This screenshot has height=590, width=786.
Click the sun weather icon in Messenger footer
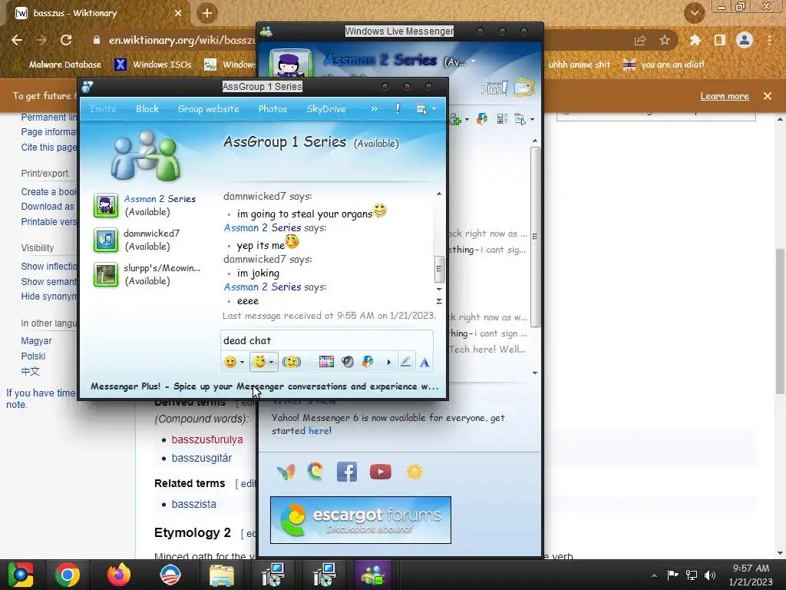pos(414,472)
